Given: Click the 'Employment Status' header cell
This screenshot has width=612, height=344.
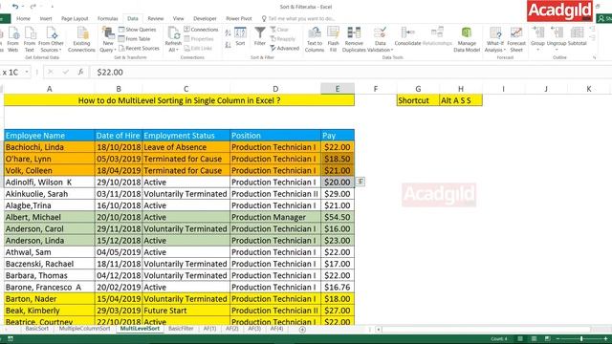Looking at the screenshot, I should [186, 136].
